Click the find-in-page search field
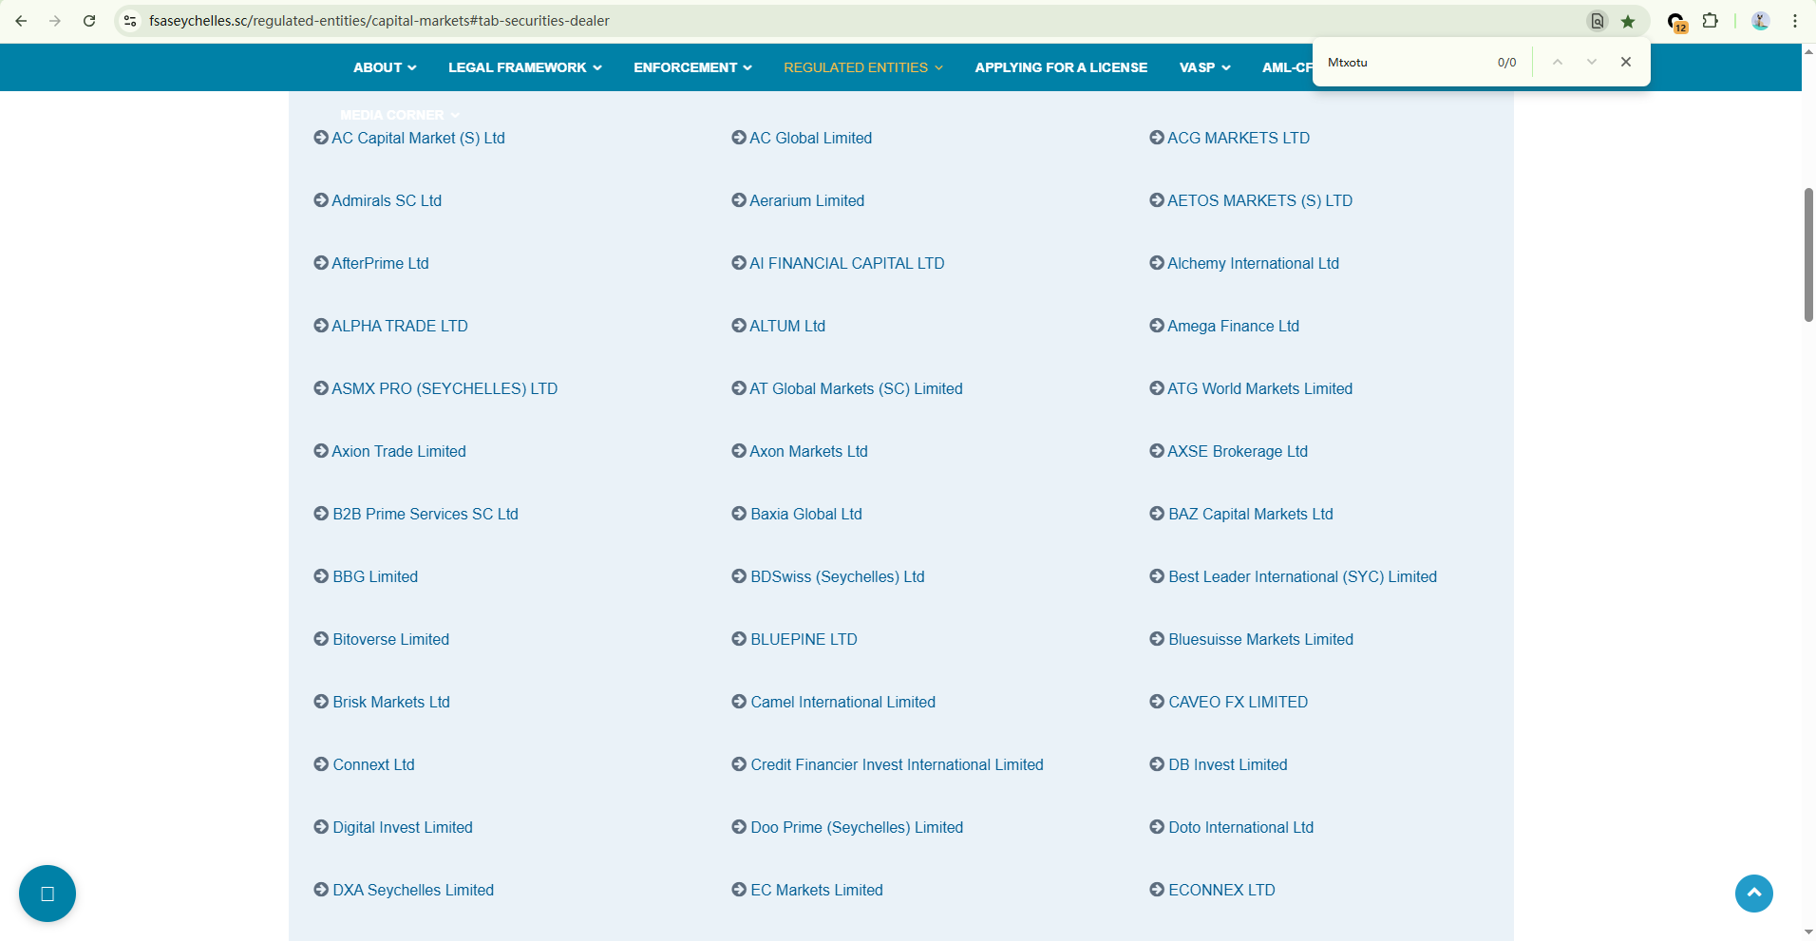 1406,62
